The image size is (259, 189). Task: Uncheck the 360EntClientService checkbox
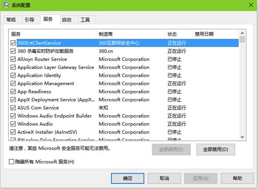(x=13, y=43)
